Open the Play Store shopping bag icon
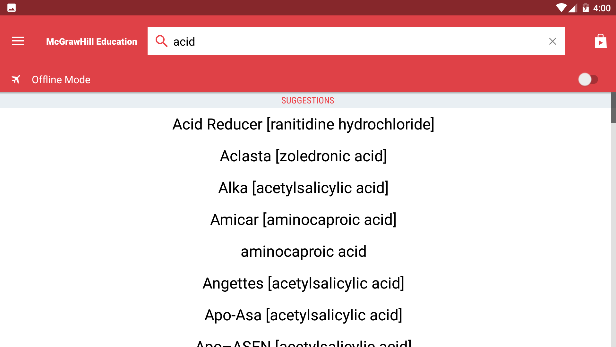Image resolution: width=616 pixels, height=347 pixels. click(x=601, y=41)
